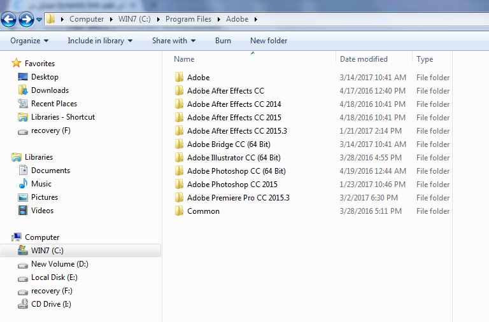Click date 4/17/2016 12:40 PM
The height and width of the screenshot is (322, 489).
click(372, 91)
